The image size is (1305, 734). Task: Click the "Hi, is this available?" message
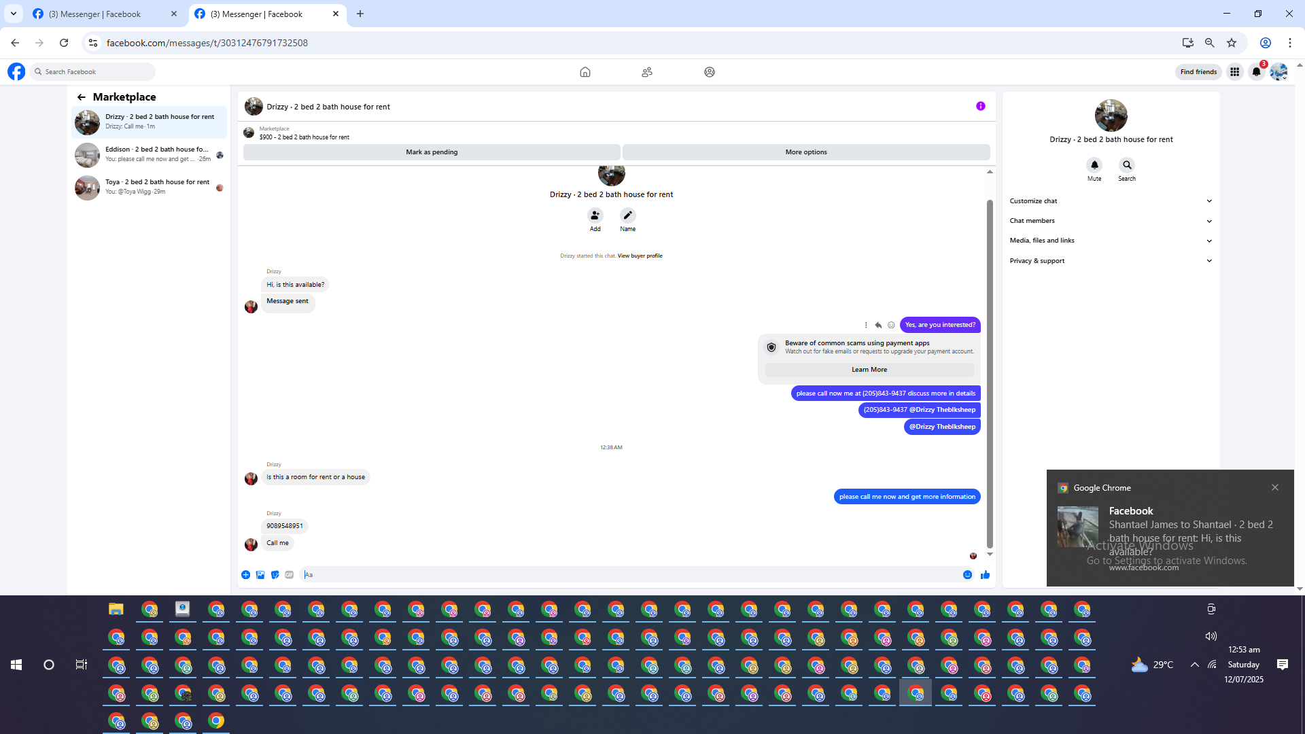pyautogui.click(x=295, y=285)
